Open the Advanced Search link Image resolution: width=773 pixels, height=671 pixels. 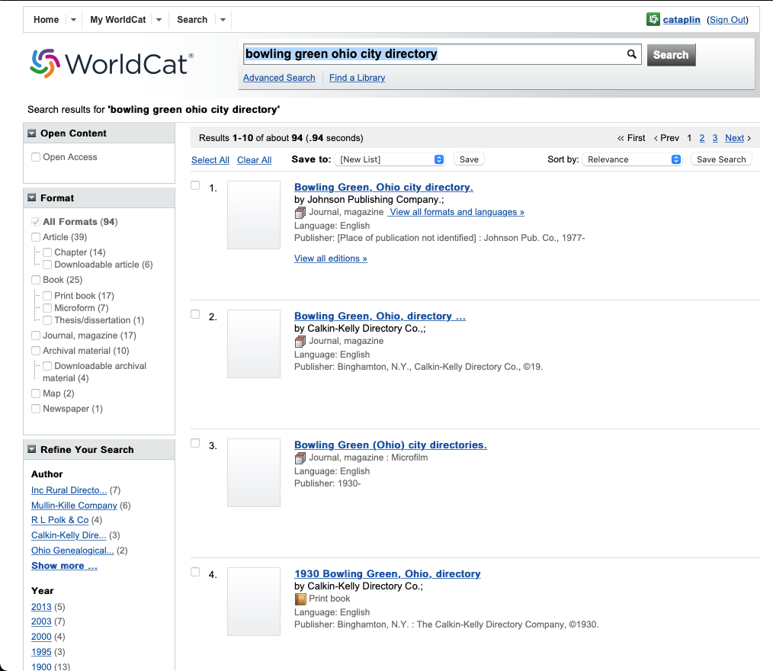[x=279, y=78]
